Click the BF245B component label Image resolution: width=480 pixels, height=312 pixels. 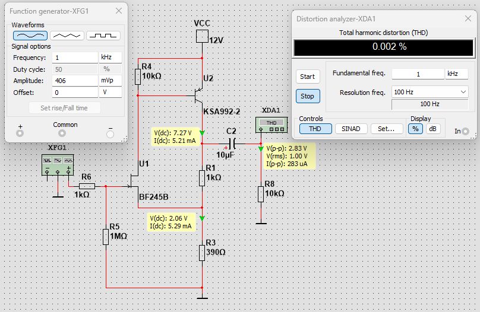[x=154, y=197]
